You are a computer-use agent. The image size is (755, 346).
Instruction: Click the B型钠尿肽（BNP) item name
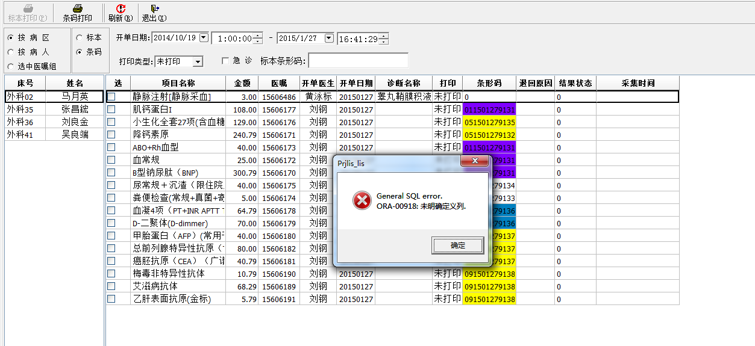tap(178, 173)
